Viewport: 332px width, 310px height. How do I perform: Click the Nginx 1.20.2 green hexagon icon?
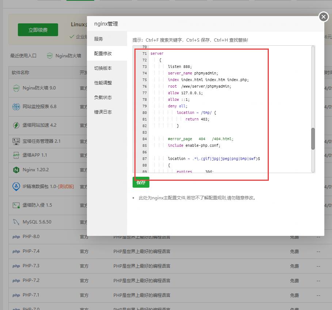click(16, 170)
